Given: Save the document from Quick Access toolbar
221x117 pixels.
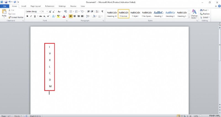Looking at the screenshot, I should click(x=6, y=2).
